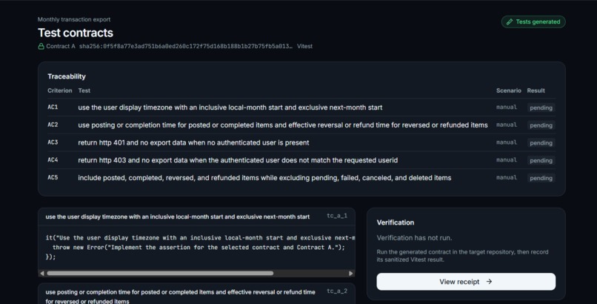Select the AC2 criterion cell
Image resolution: width=597 pixels, height=304 pixels.
pyautogui.click(x=53, y=125)
